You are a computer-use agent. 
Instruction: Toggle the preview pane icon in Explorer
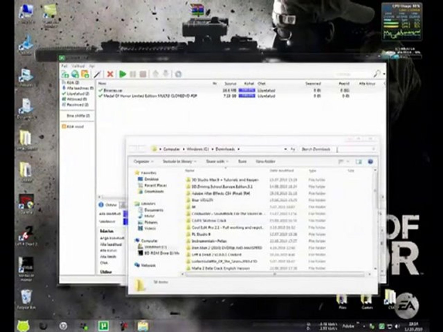point(359,161)
